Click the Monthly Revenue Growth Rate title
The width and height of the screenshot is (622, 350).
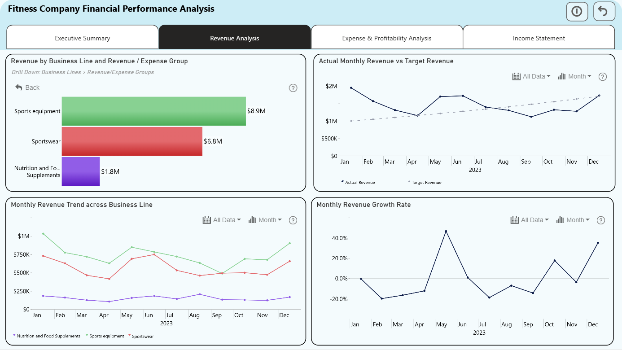click(364, 205)
